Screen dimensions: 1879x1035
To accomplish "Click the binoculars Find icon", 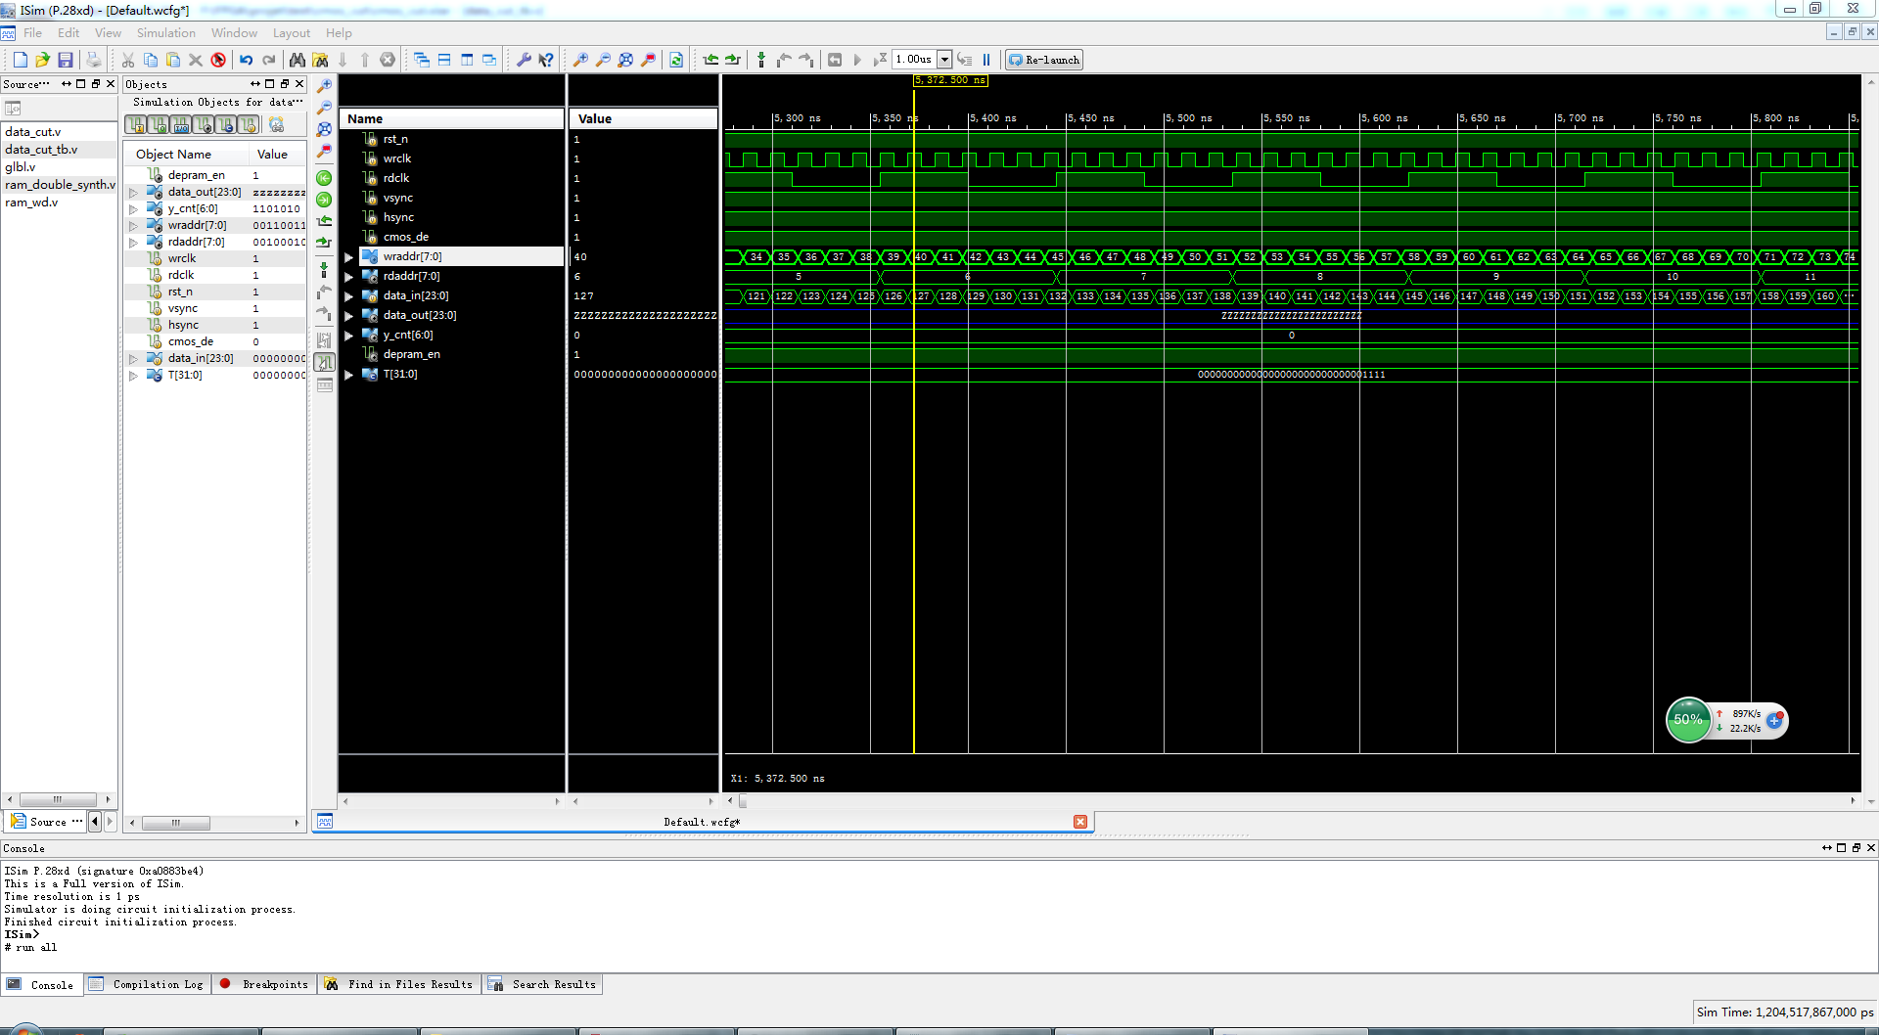I will coord(298,60).
